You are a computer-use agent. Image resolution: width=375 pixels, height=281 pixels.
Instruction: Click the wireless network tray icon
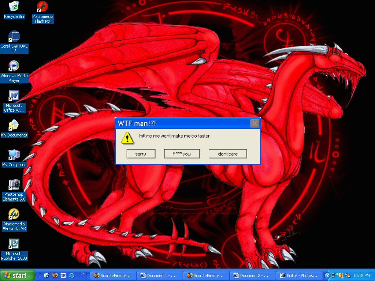click(334, 276)
